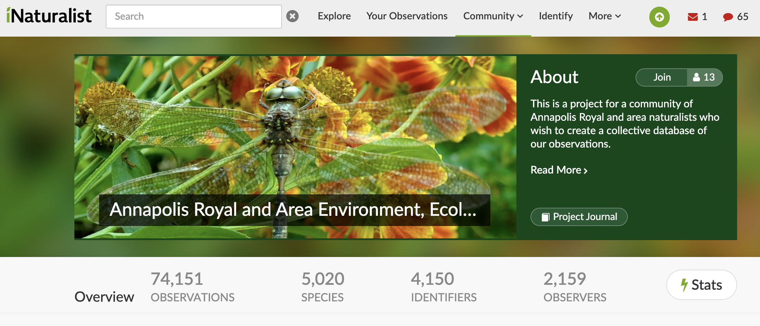The image size is (760, 326).
Task: Clear the search with the X icon
Action: coord(292,16)
